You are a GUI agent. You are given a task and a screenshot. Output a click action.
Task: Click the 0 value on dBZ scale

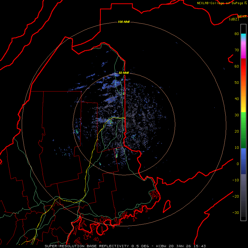238,164
